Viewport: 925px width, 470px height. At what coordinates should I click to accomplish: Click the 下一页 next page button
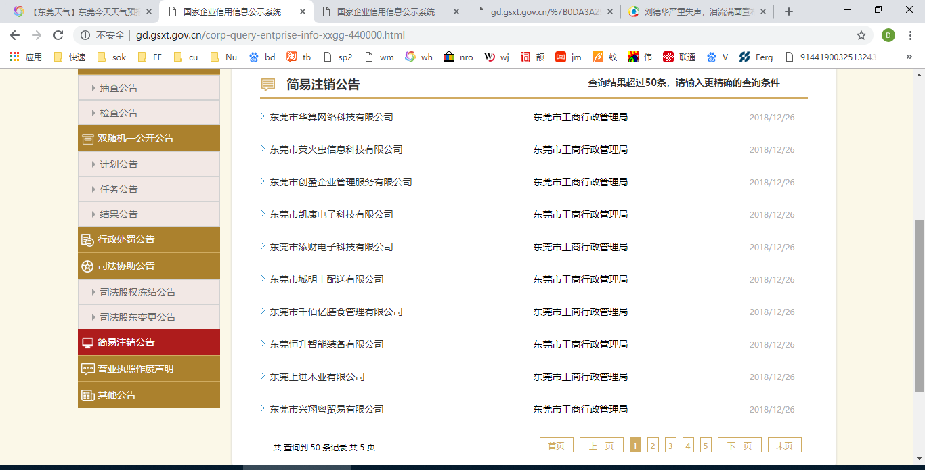[x=739, y=445]
